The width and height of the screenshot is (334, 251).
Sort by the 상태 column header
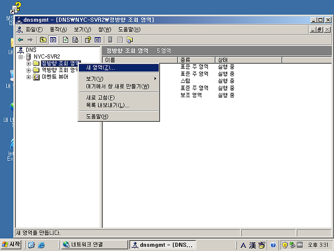click(249, 60)
